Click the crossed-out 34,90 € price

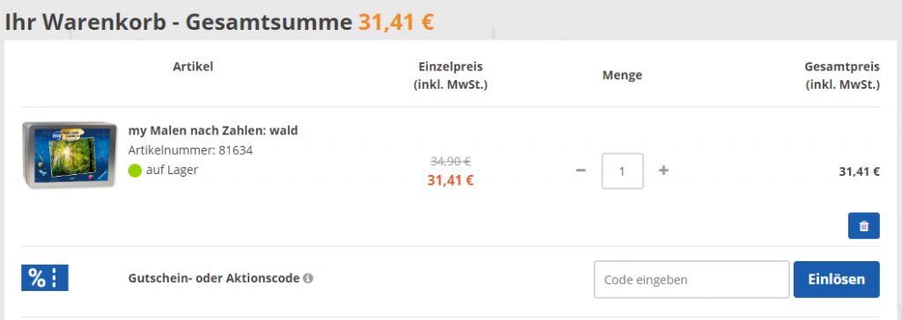point(450,162)
